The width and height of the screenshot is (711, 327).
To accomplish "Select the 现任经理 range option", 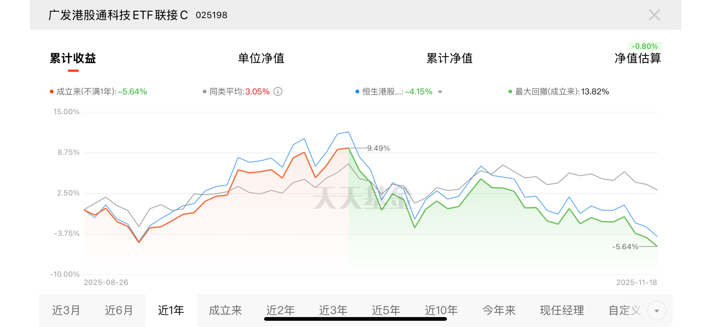I will click(562, 310).
